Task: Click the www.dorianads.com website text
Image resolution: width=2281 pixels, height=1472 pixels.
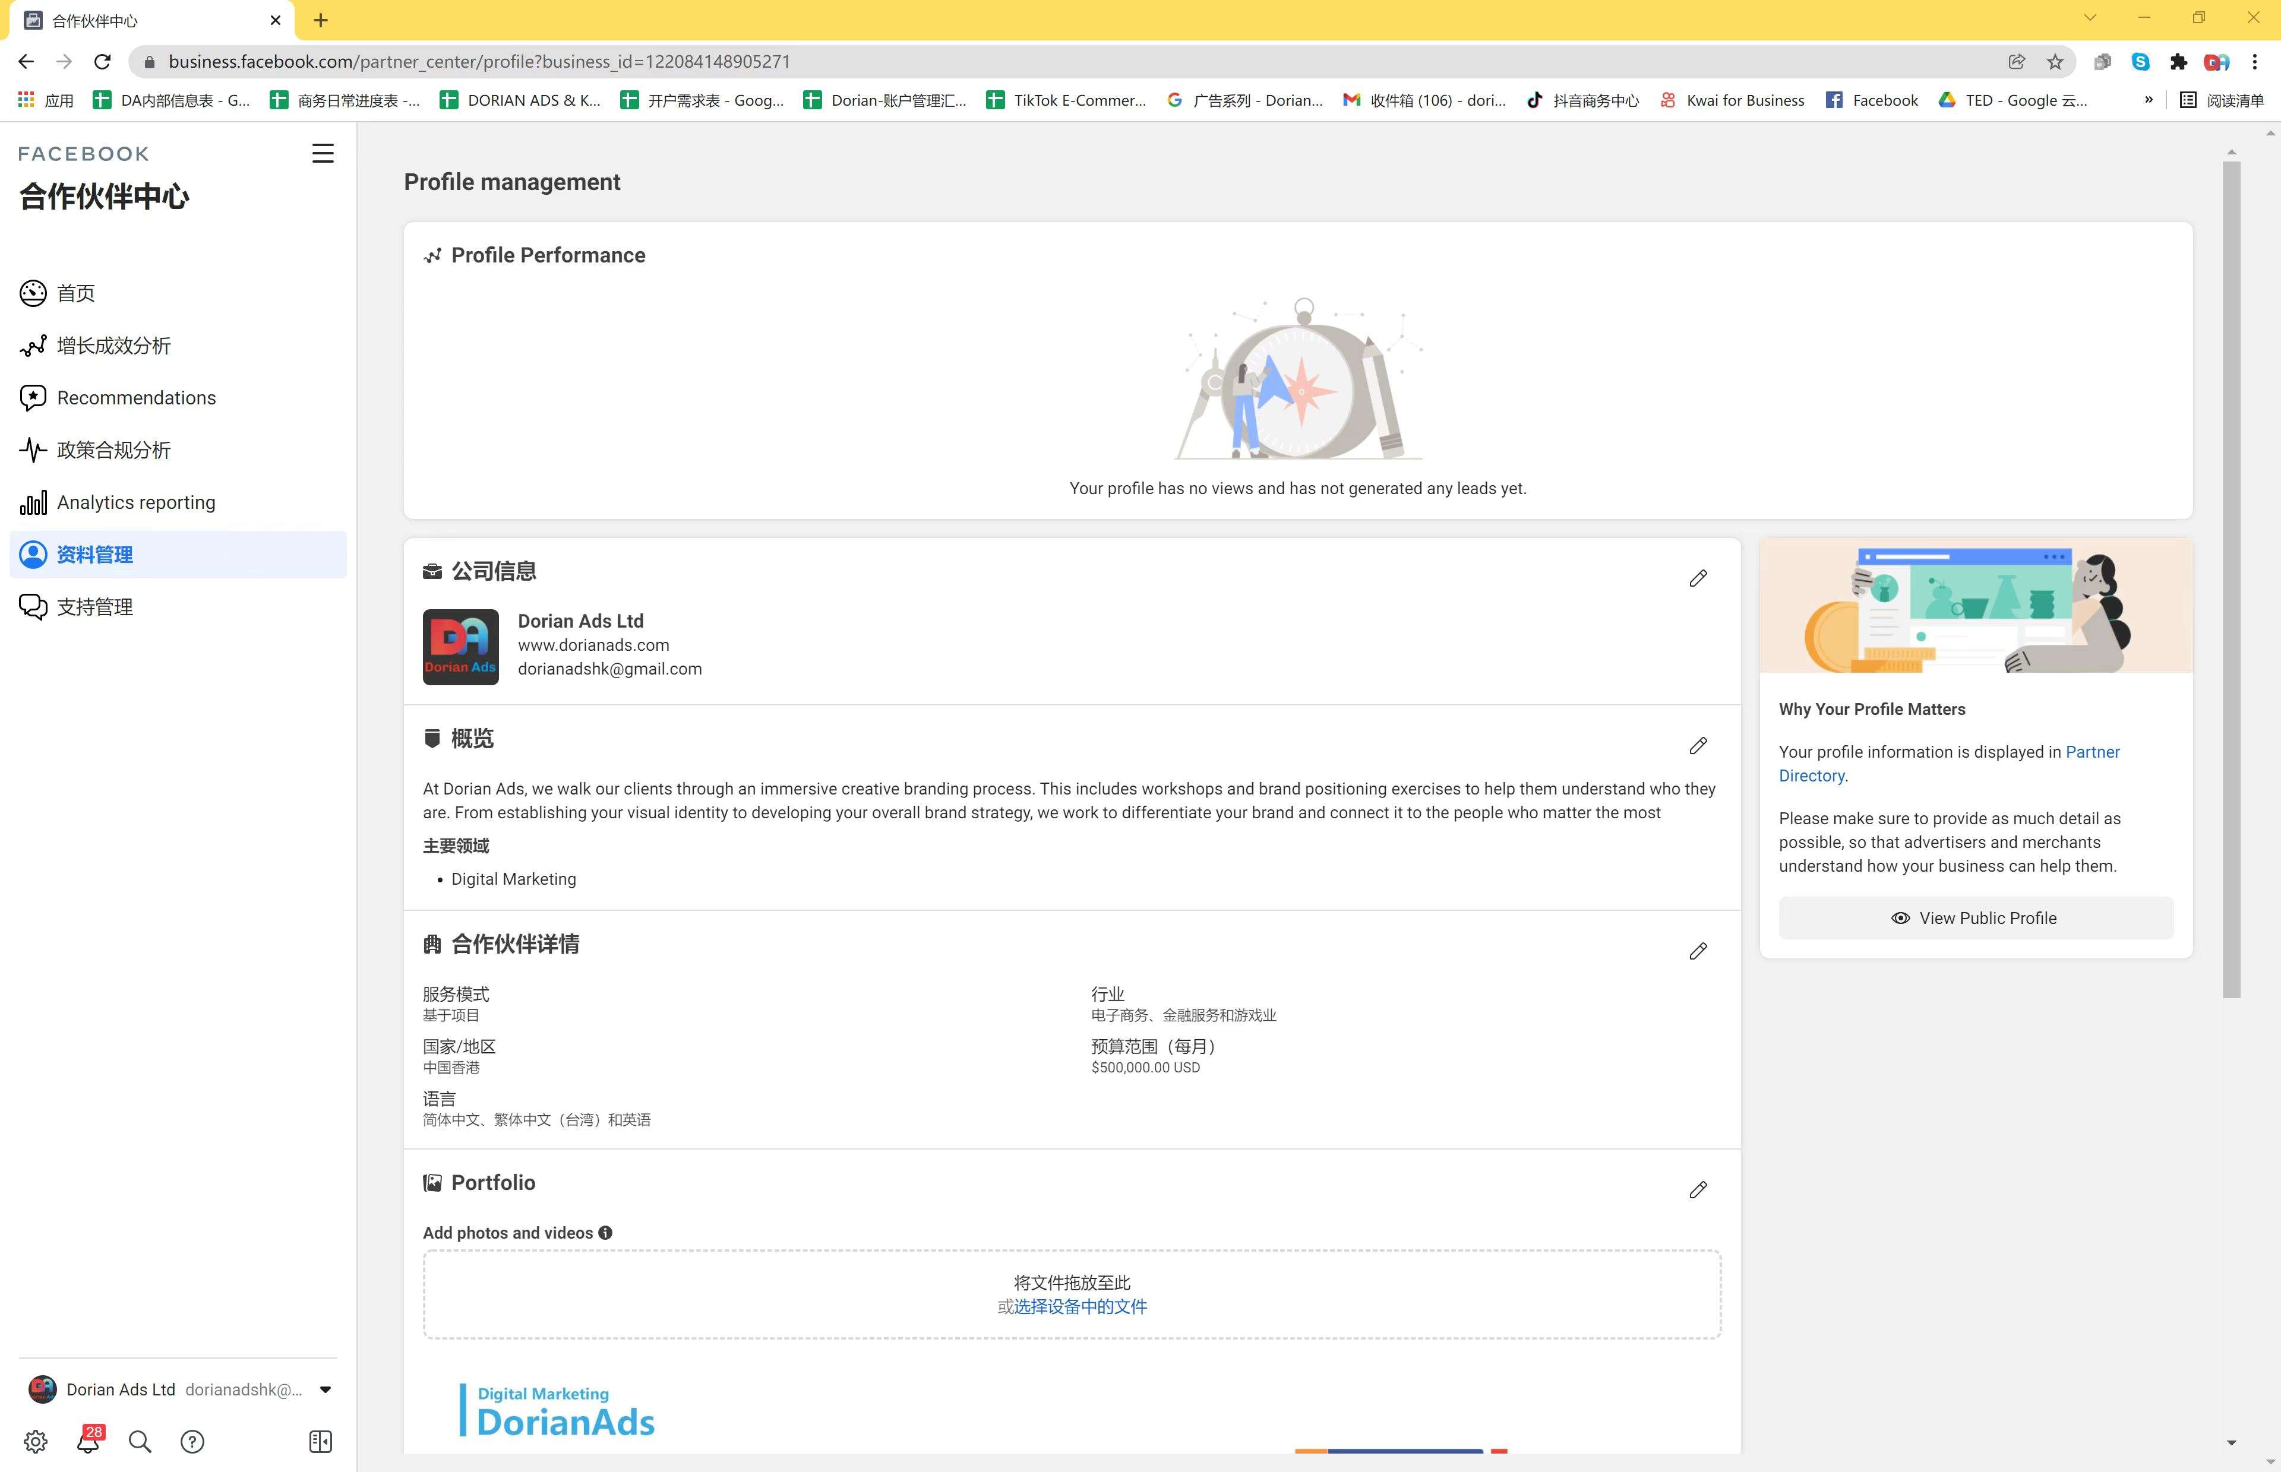Action: 593,645
